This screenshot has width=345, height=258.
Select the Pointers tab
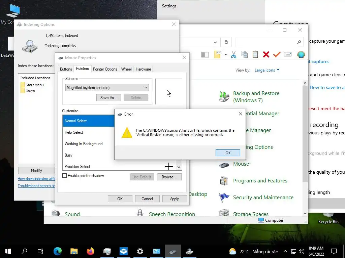pos(82,69)
